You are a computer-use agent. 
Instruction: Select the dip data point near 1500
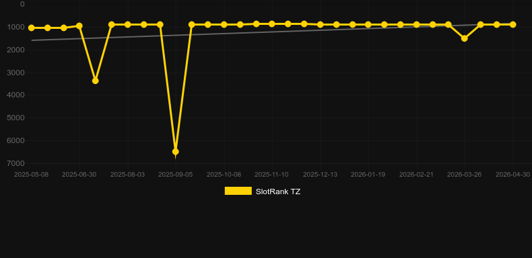coord(465,38)
